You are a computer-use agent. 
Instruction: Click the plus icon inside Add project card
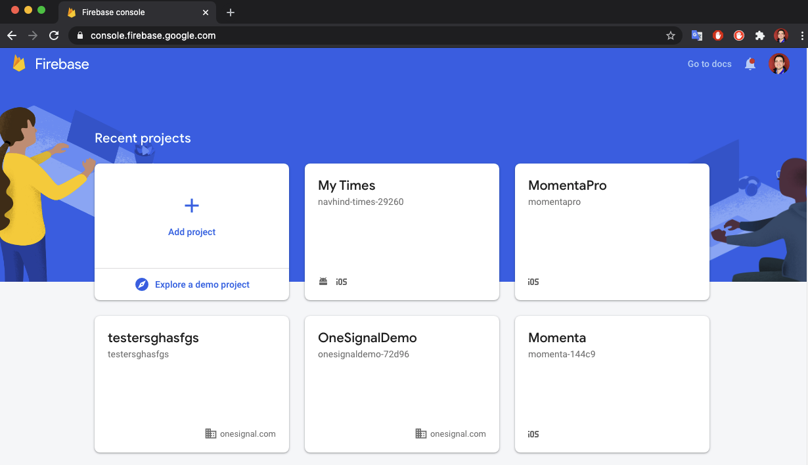click(x=191, y=205)
